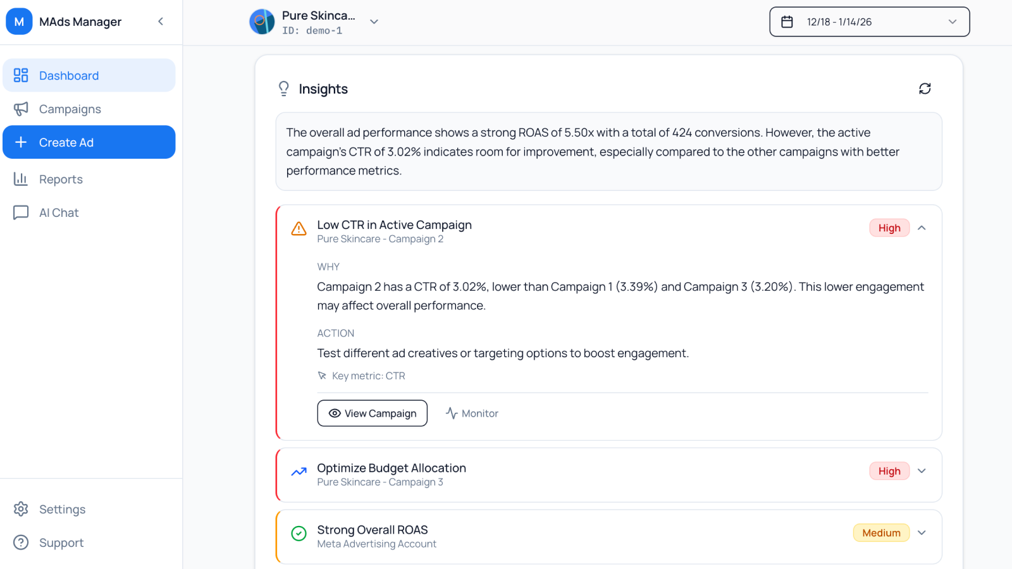Click the Monitor action link

[x=472, y=413]
